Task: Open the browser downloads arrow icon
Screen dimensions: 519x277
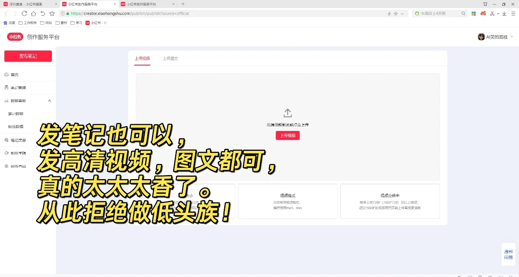Action: pos(504,13)
